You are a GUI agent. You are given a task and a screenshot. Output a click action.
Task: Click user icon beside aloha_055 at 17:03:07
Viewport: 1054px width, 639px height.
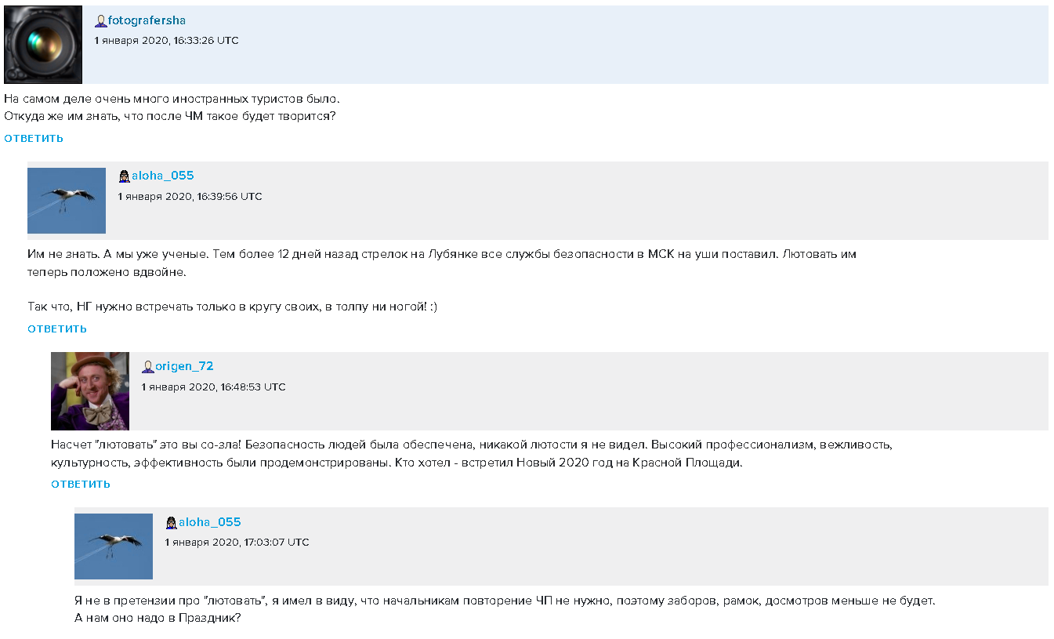point(171,523)
